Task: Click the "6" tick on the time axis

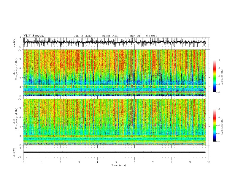Action: (134, 162)
